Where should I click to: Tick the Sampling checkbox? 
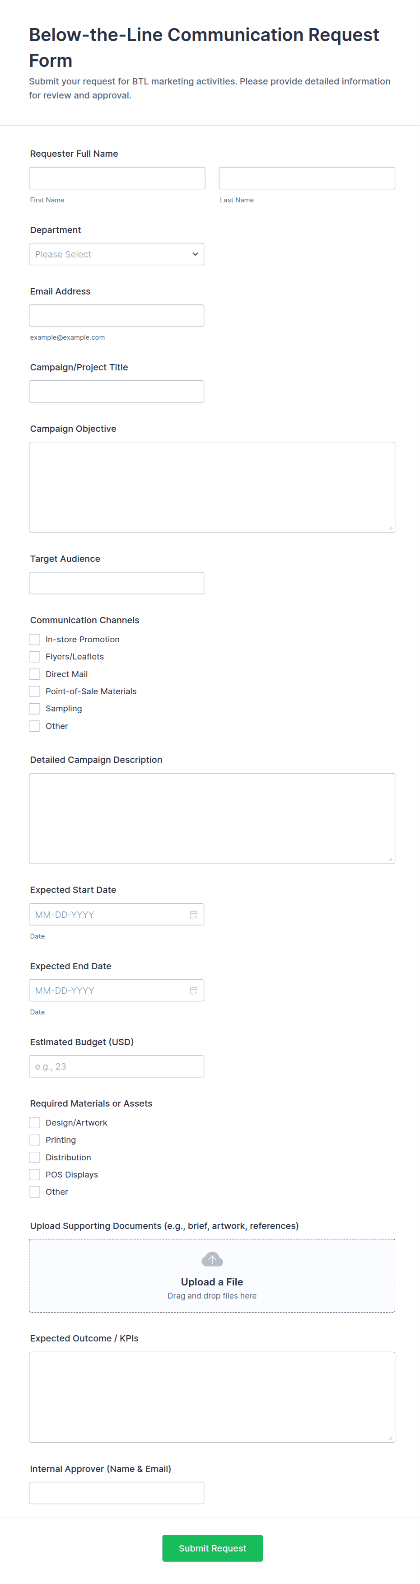(x=35, y=708)
